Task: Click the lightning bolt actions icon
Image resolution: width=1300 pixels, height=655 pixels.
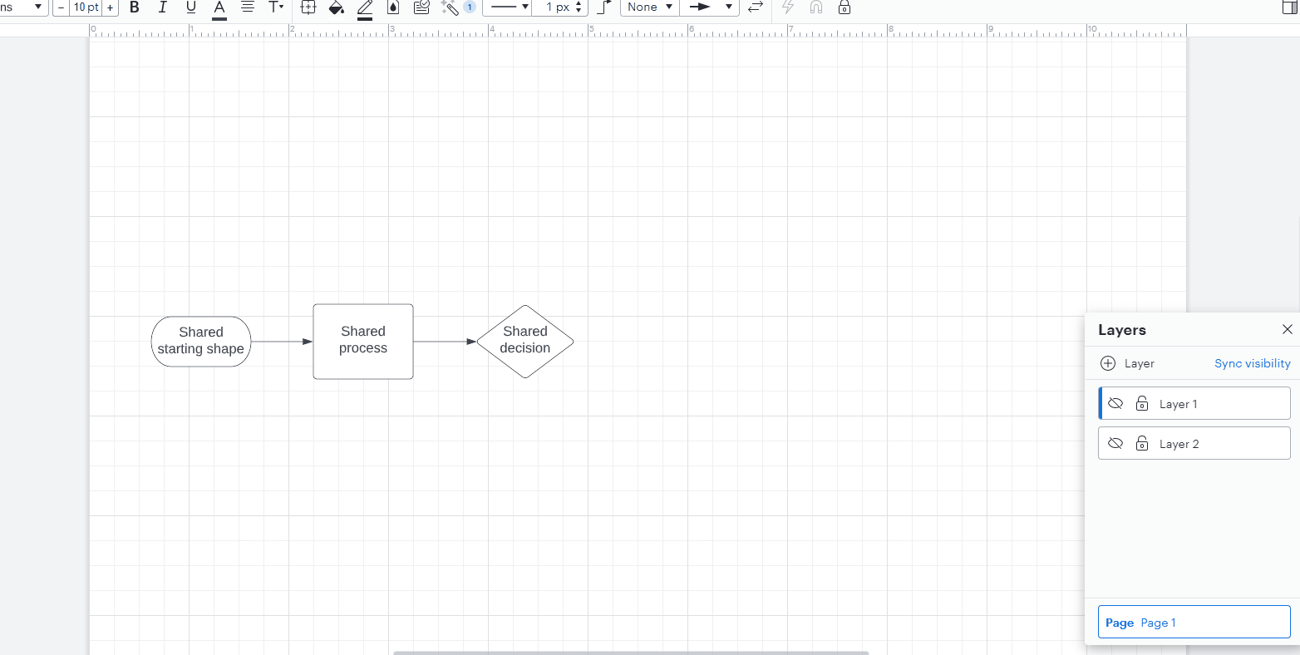Action: click(x=788, y=7)
